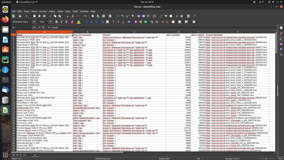Click the Insert Chart icon

point(144,16)
